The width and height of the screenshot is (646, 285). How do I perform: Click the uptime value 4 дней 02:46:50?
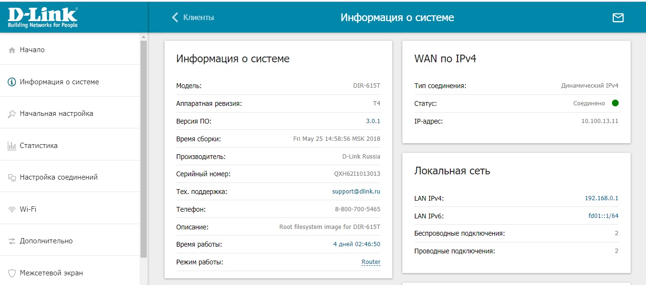coord(356,244)
